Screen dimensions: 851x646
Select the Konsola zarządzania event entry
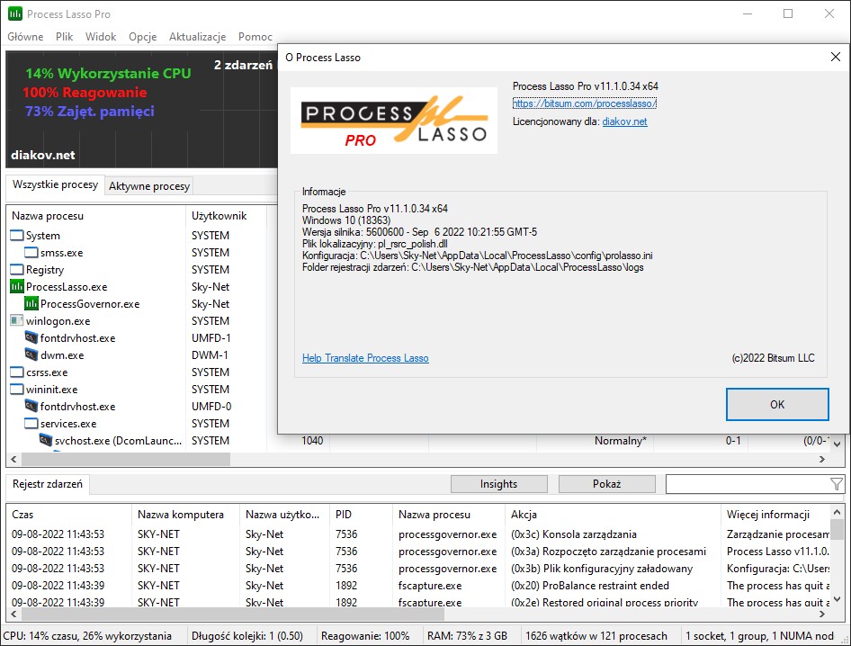click(574, 534)
